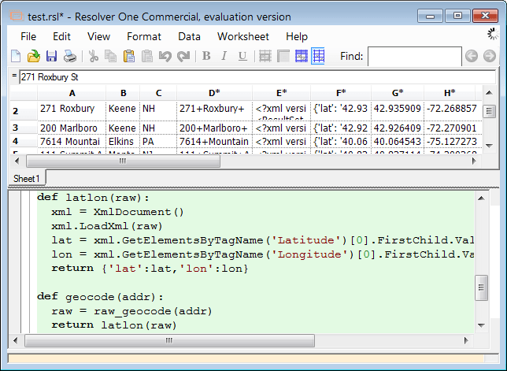Select column A header
This screenshot has height=371, width=507.
72,93
